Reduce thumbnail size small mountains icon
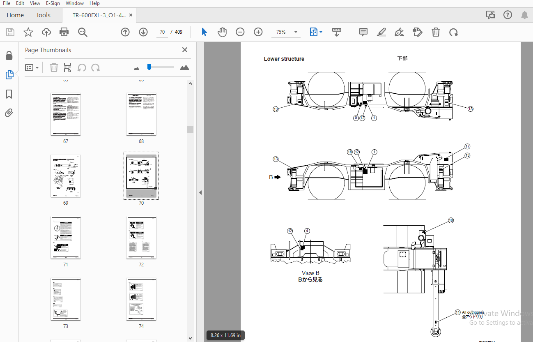Screen dimensions: 533x342 click(137, 68)
